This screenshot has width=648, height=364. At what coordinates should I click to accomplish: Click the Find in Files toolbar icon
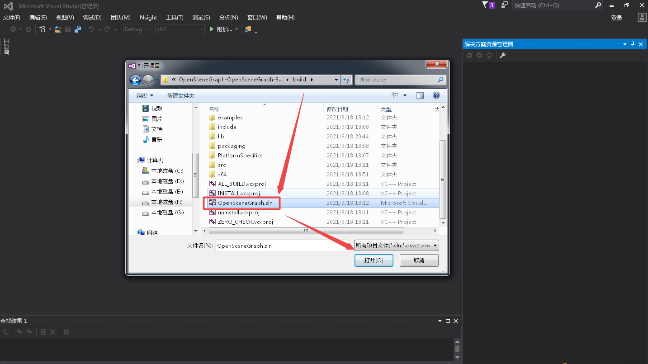pyautogui.click(x=248, y=29)
